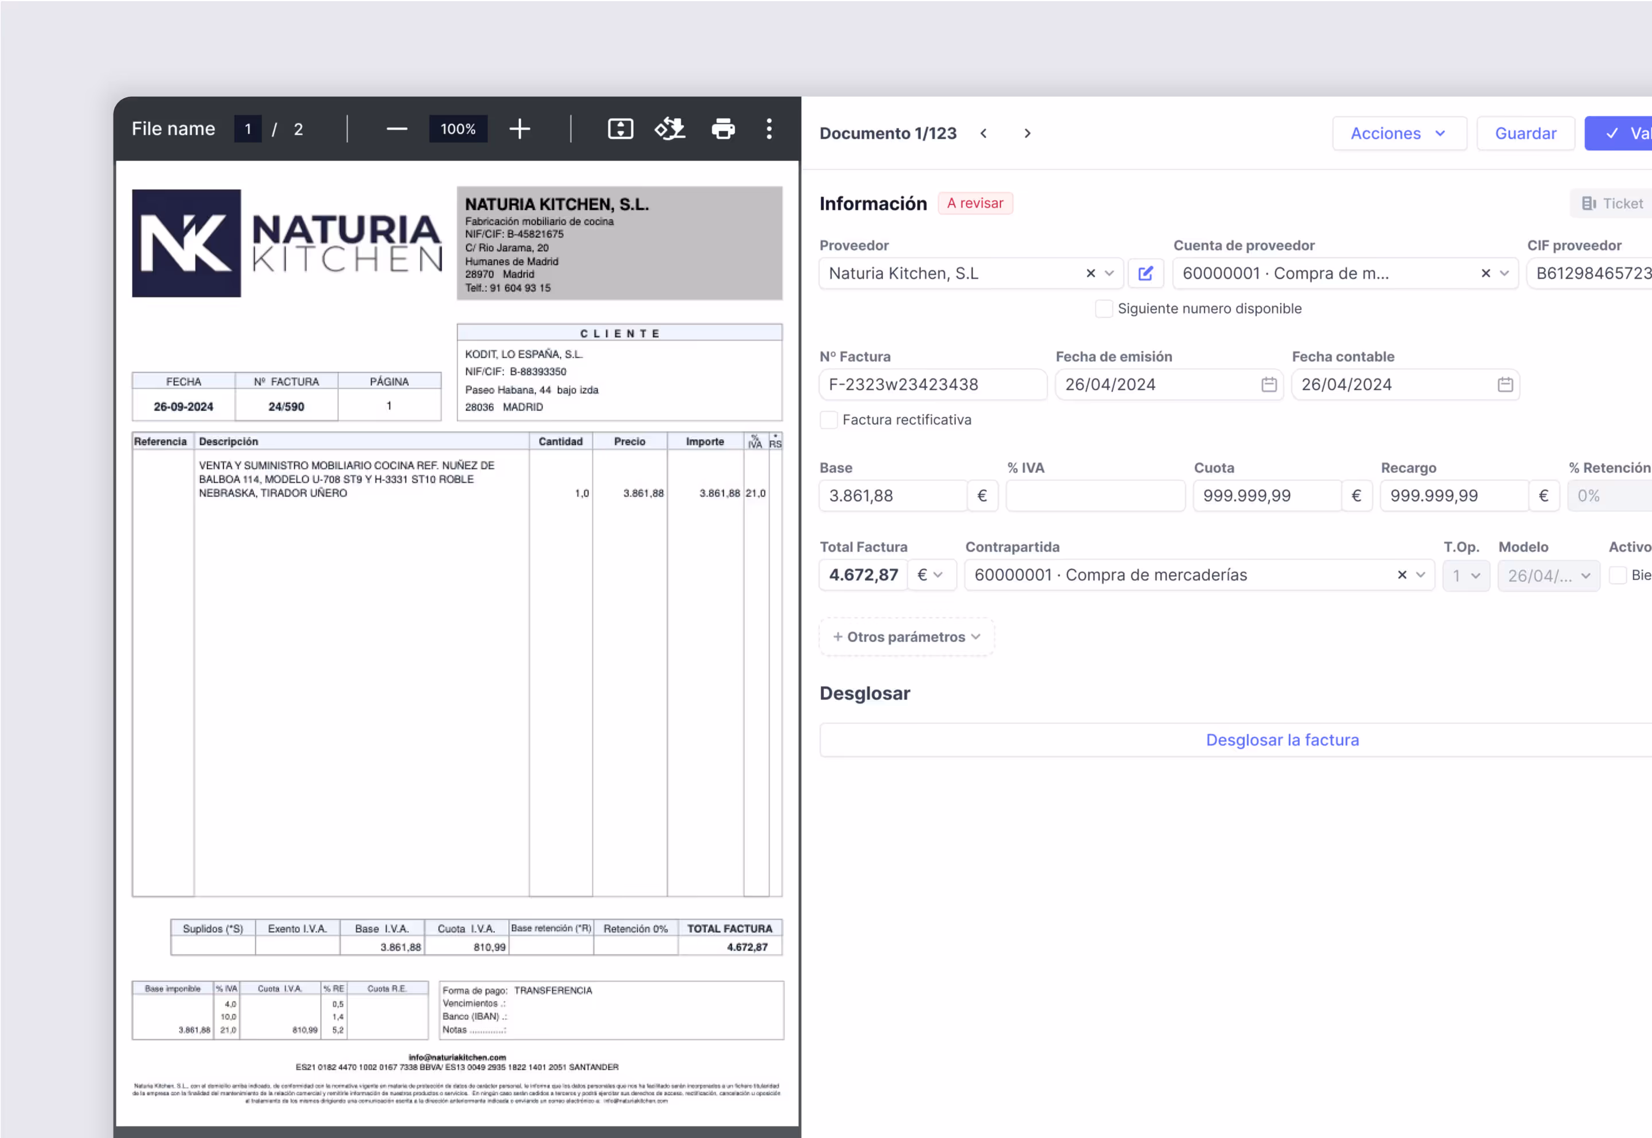Open the Modelo dropdown

(1549, 576)
